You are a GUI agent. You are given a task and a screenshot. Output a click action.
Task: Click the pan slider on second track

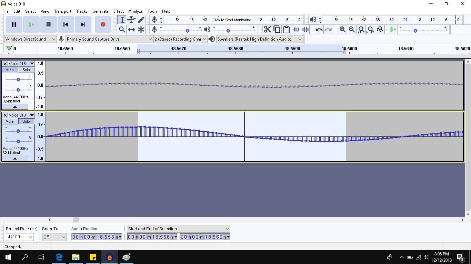coord(18,141)
